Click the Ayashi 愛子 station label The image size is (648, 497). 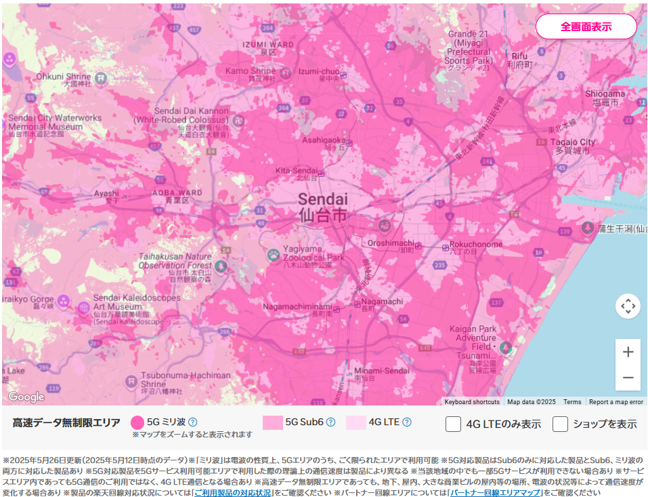pos(106,197)
